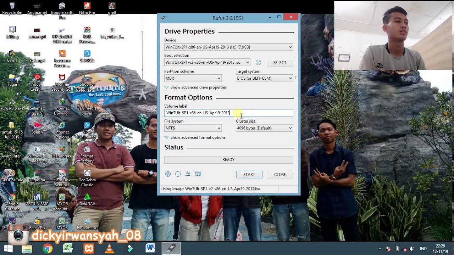The width and height of the screenshot is (454, 255).
Task: Click the Rufus taskbar button
Action: click(x=171, y=249)
